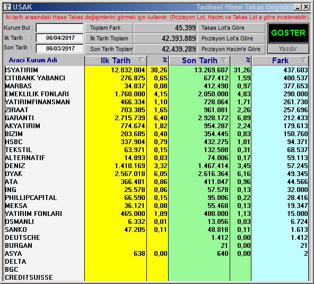Screen dimensions: 314x284
Task: Click GARANTI Son Tarih value 2.928.172
Action: pyautogui.click(x=213, y=118)
